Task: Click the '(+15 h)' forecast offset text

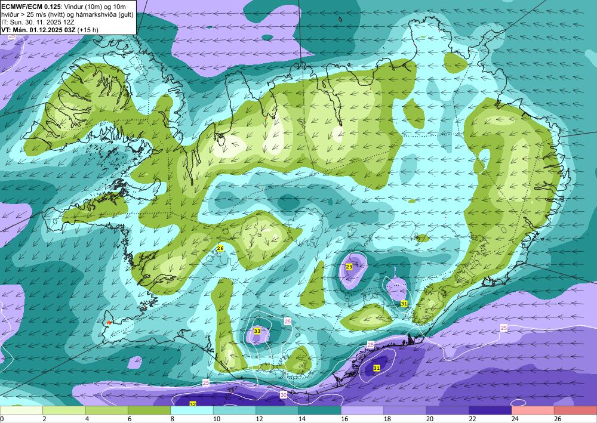Action: point(88,30)
